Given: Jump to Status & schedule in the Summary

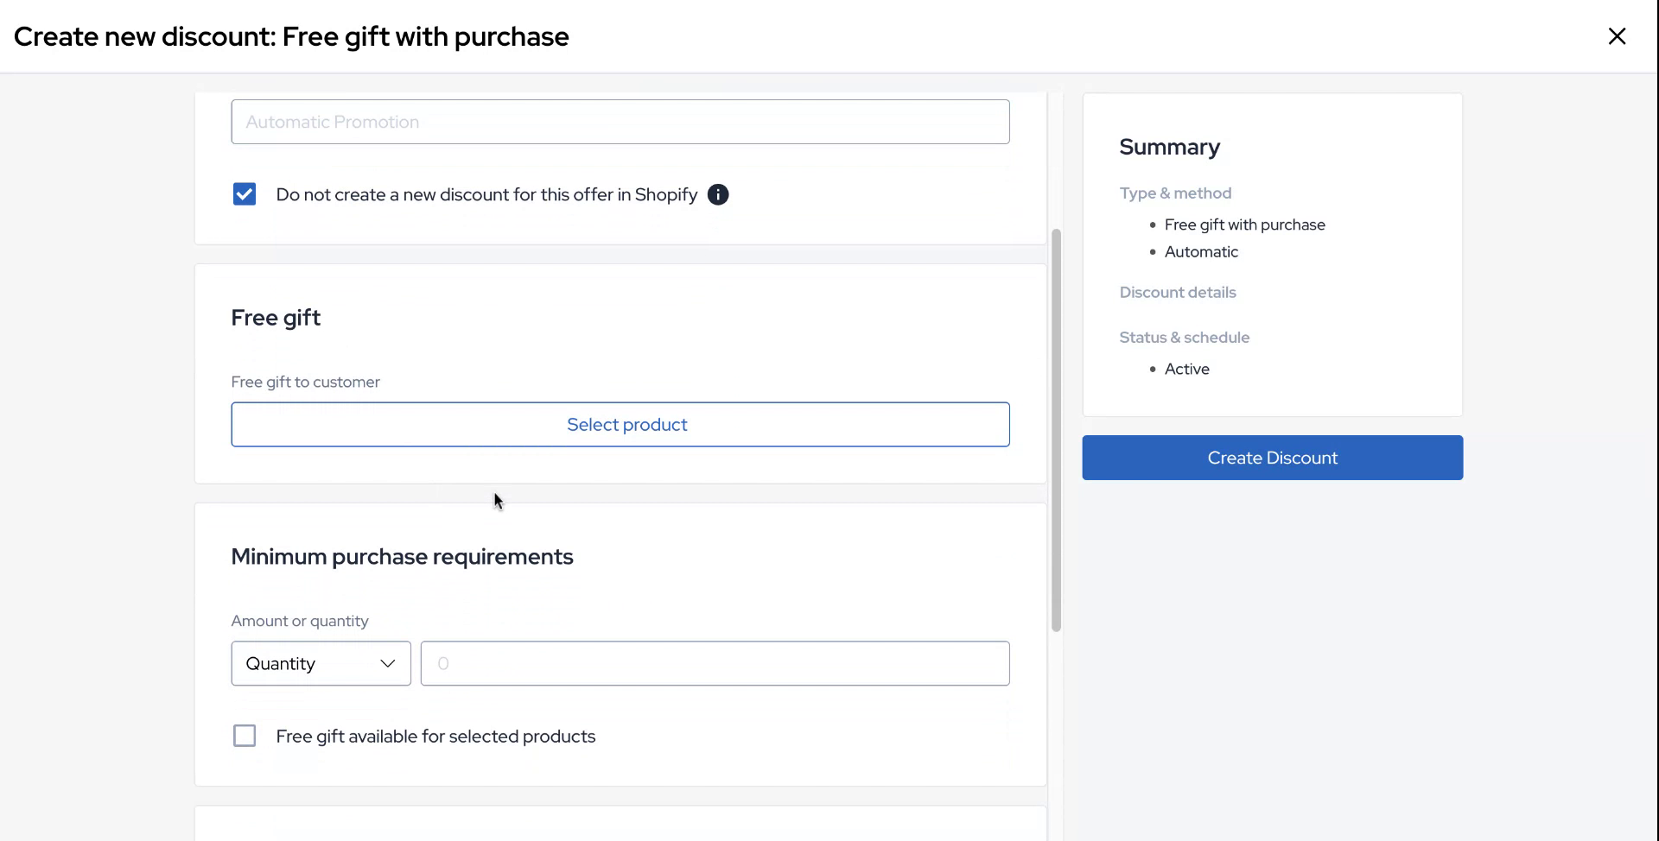Looking at the screenshot, I should click(1184, 337).
